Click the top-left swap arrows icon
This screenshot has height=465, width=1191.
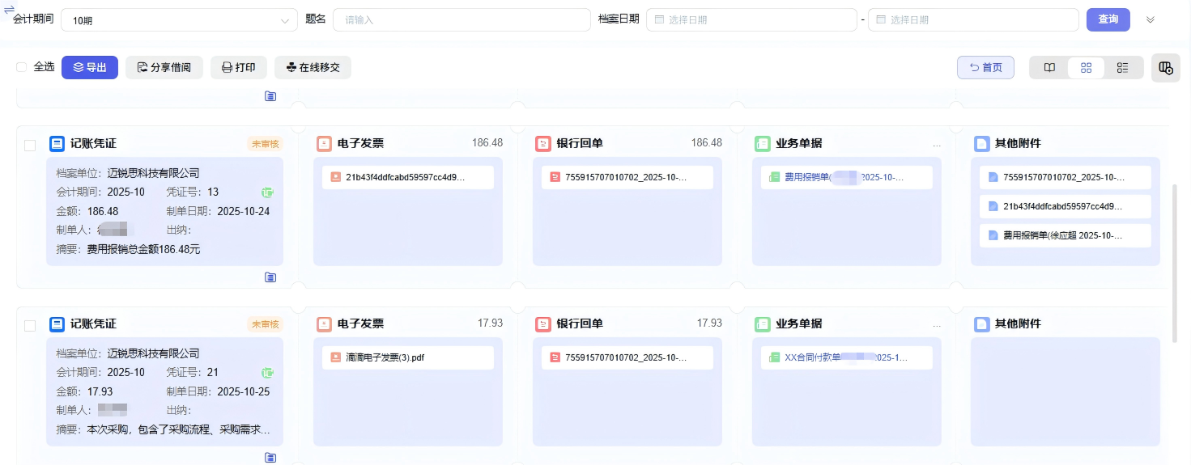9,9
